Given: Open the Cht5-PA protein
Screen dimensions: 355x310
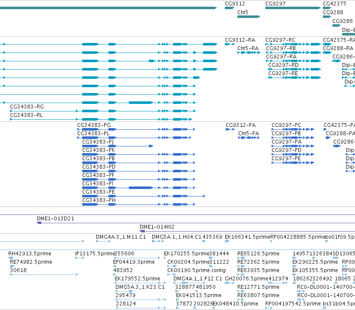Looking at the screenshot, I should tap(249, 138).
